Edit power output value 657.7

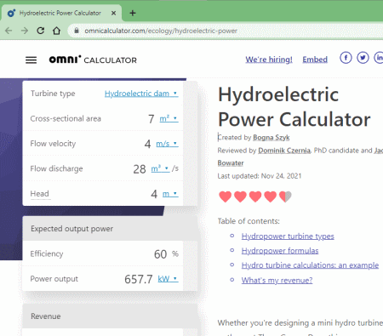(x=139, y=279)
